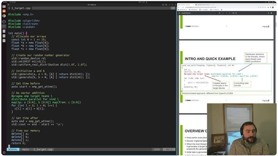Click the PDF viewer print icon

[271, 13]
